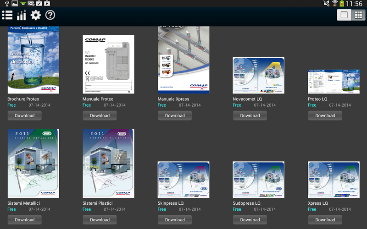Download Sistemi Metallici
Image resolution: width=367 pixels, height=229 pixels.
25,220
